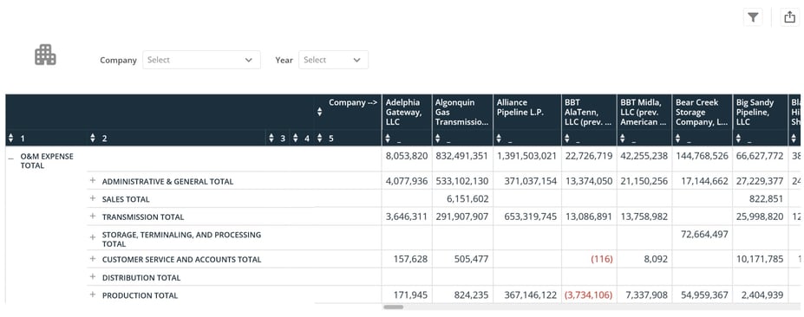The image size is (804, 317).
Task: Expand the TRANSMISSION TOTAL row
Action: [x=93, y=217]
